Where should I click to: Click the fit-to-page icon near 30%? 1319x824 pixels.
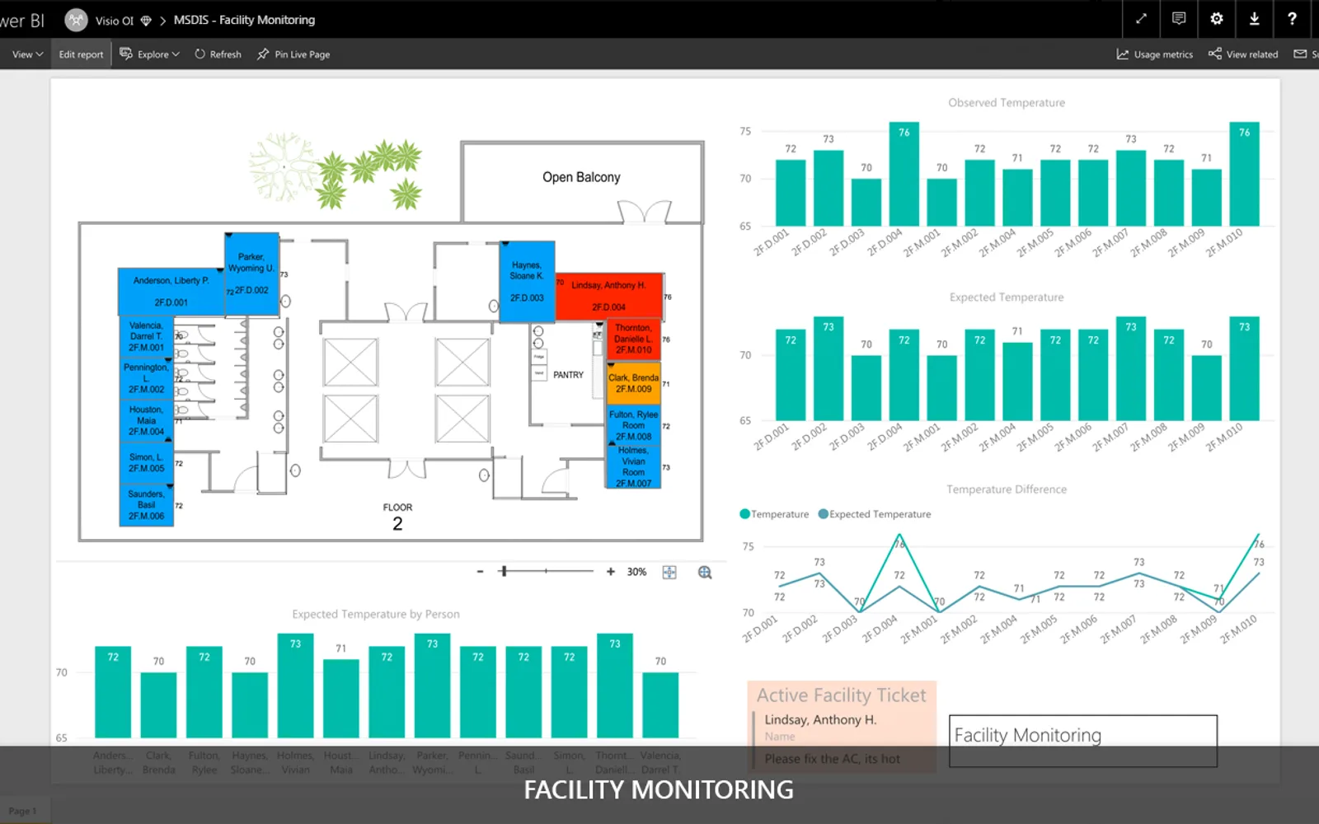[x=669, y=572]
